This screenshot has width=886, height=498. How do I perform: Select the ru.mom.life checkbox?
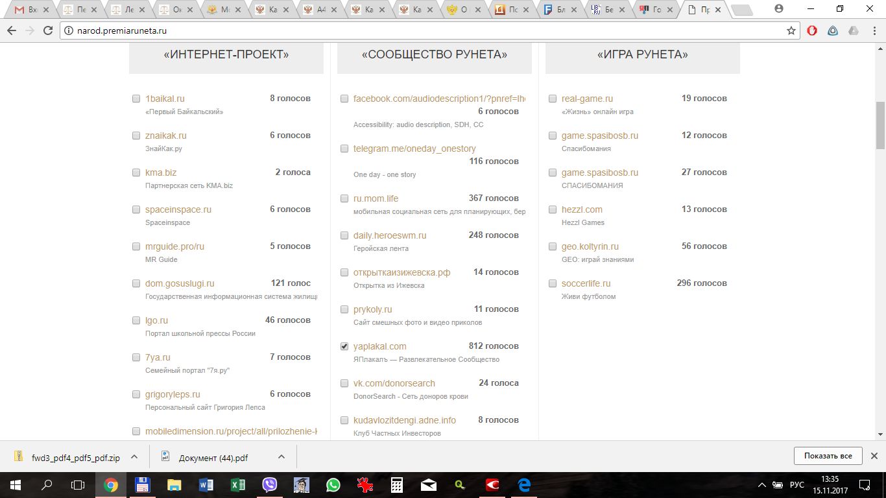pyautogui.click(x=344, y=199)
